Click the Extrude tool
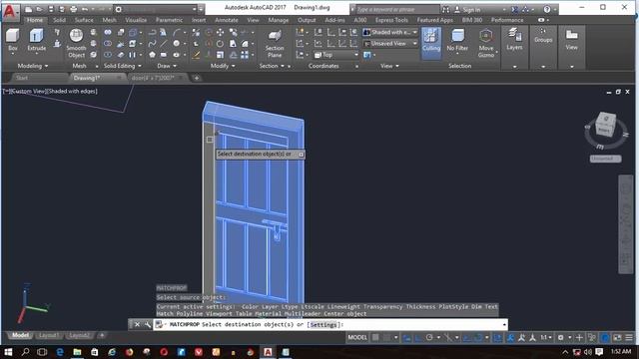This screenshot has height=359, width=639. point(36,40)
